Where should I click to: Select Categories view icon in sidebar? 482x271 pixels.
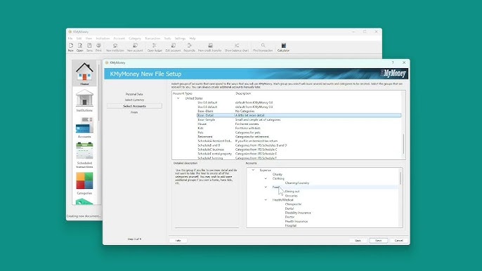point(84,183)
